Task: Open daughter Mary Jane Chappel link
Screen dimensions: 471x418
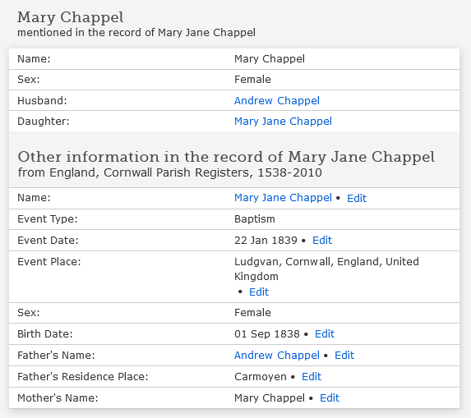Action: coord(283,122)
